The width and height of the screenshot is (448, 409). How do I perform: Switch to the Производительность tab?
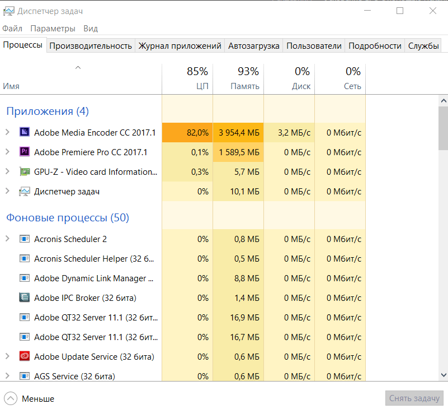coord(91,46)
